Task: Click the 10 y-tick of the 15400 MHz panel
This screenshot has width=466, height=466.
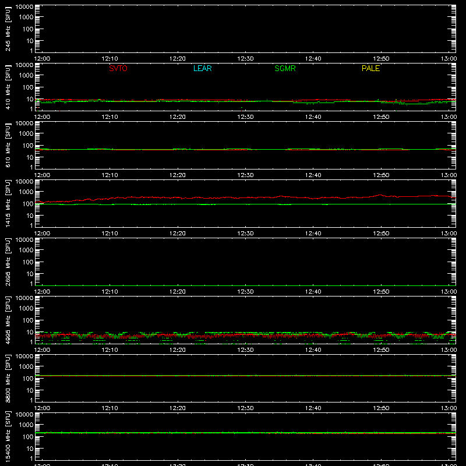Action: pos(30,449)
